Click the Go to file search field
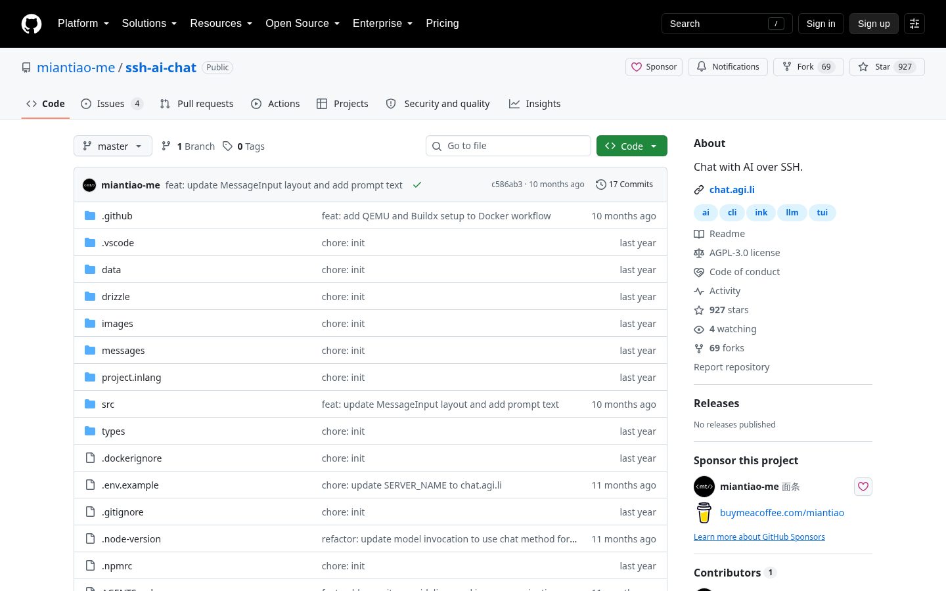The image size is (946, 591). coord(508,146)
